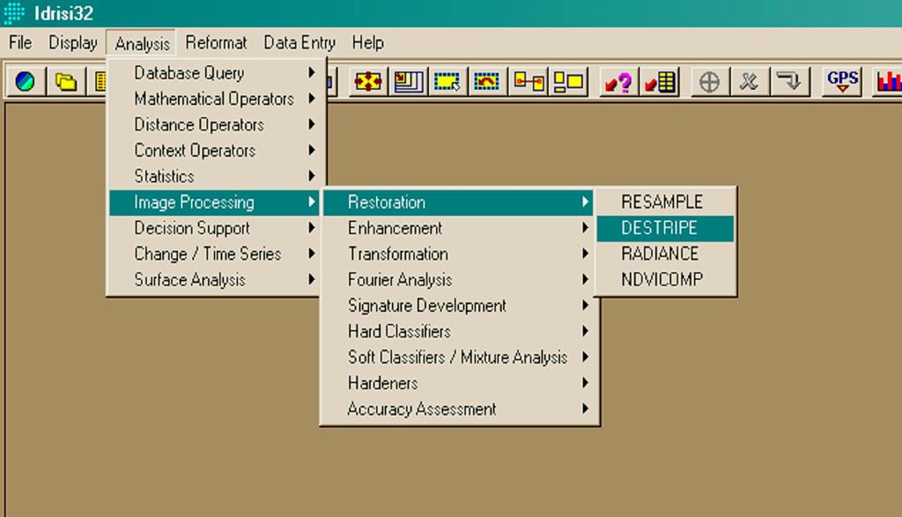The image size is (902, 517).
Task: Open the histogram bar chart icon
Action: [887, 82]
